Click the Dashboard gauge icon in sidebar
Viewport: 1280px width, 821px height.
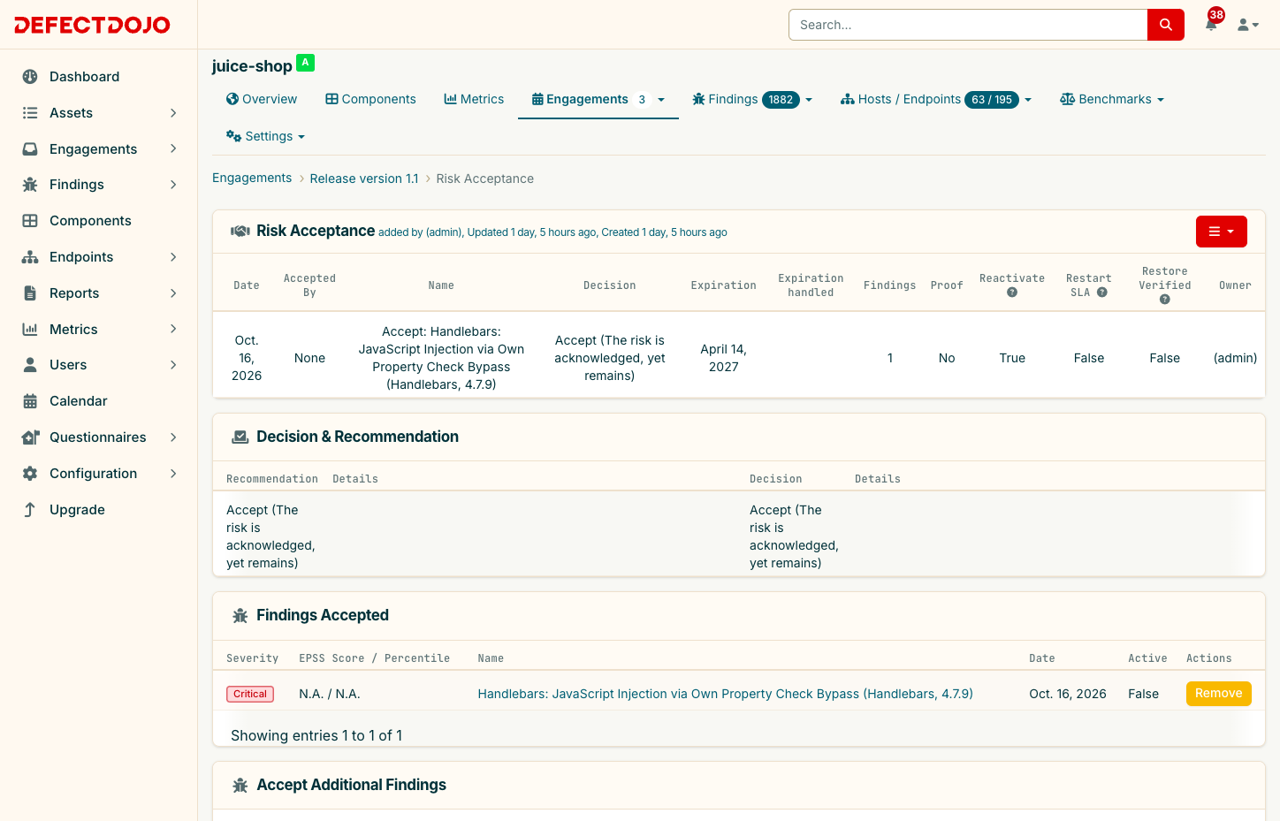[x=30, y=77]
